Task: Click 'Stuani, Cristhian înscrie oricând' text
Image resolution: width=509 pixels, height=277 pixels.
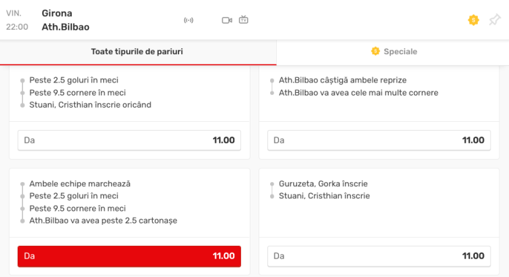Action: pos(90,104)
